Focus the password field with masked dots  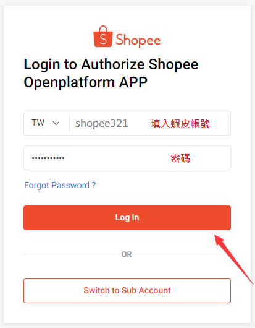click(x=127, y=158)
